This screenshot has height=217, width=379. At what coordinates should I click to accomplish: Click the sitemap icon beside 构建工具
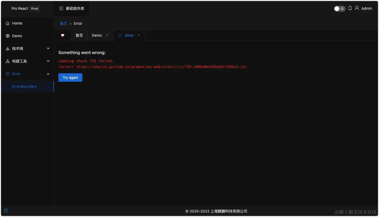[8, 61]
